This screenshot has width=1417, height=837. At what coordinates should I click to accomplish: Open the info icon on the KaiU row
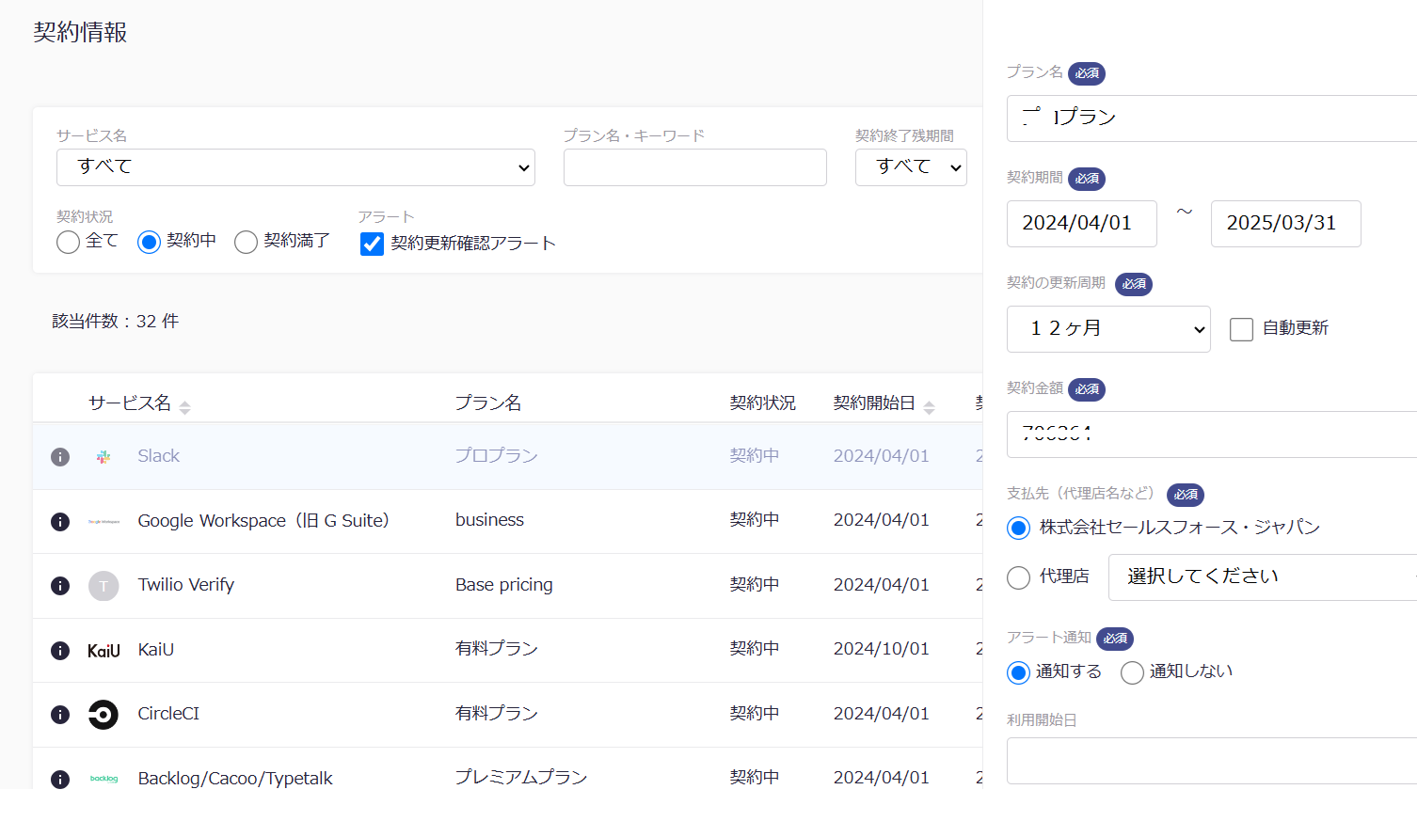click(60, 650)
